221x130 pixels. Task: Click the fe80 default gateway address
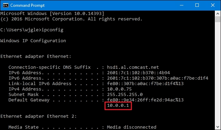pyautogui.click(x=145, y=100)
